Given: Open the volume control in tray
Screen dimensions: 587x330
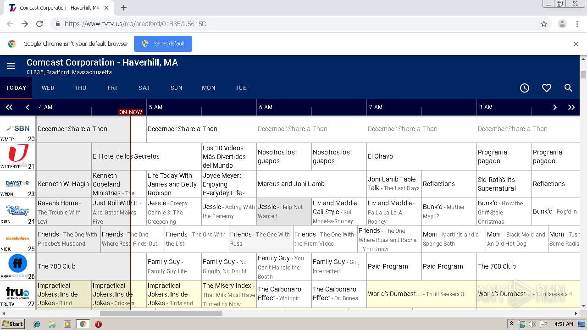Looking at the screenshot, I should coord(532,324).
